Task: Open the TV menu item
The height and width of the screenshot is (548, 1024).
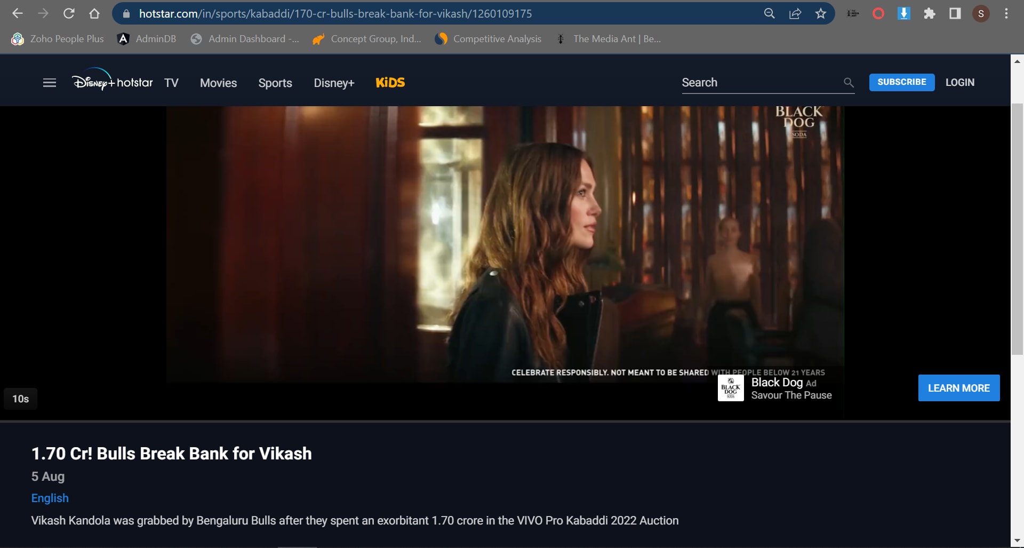Action: [x=171, y=83]
